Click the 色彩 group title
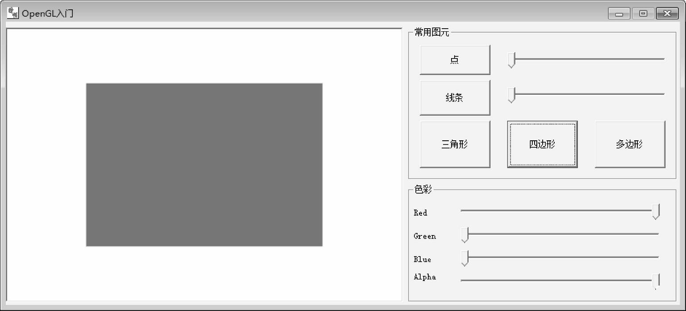686x311 pixels. pos(423,189)
